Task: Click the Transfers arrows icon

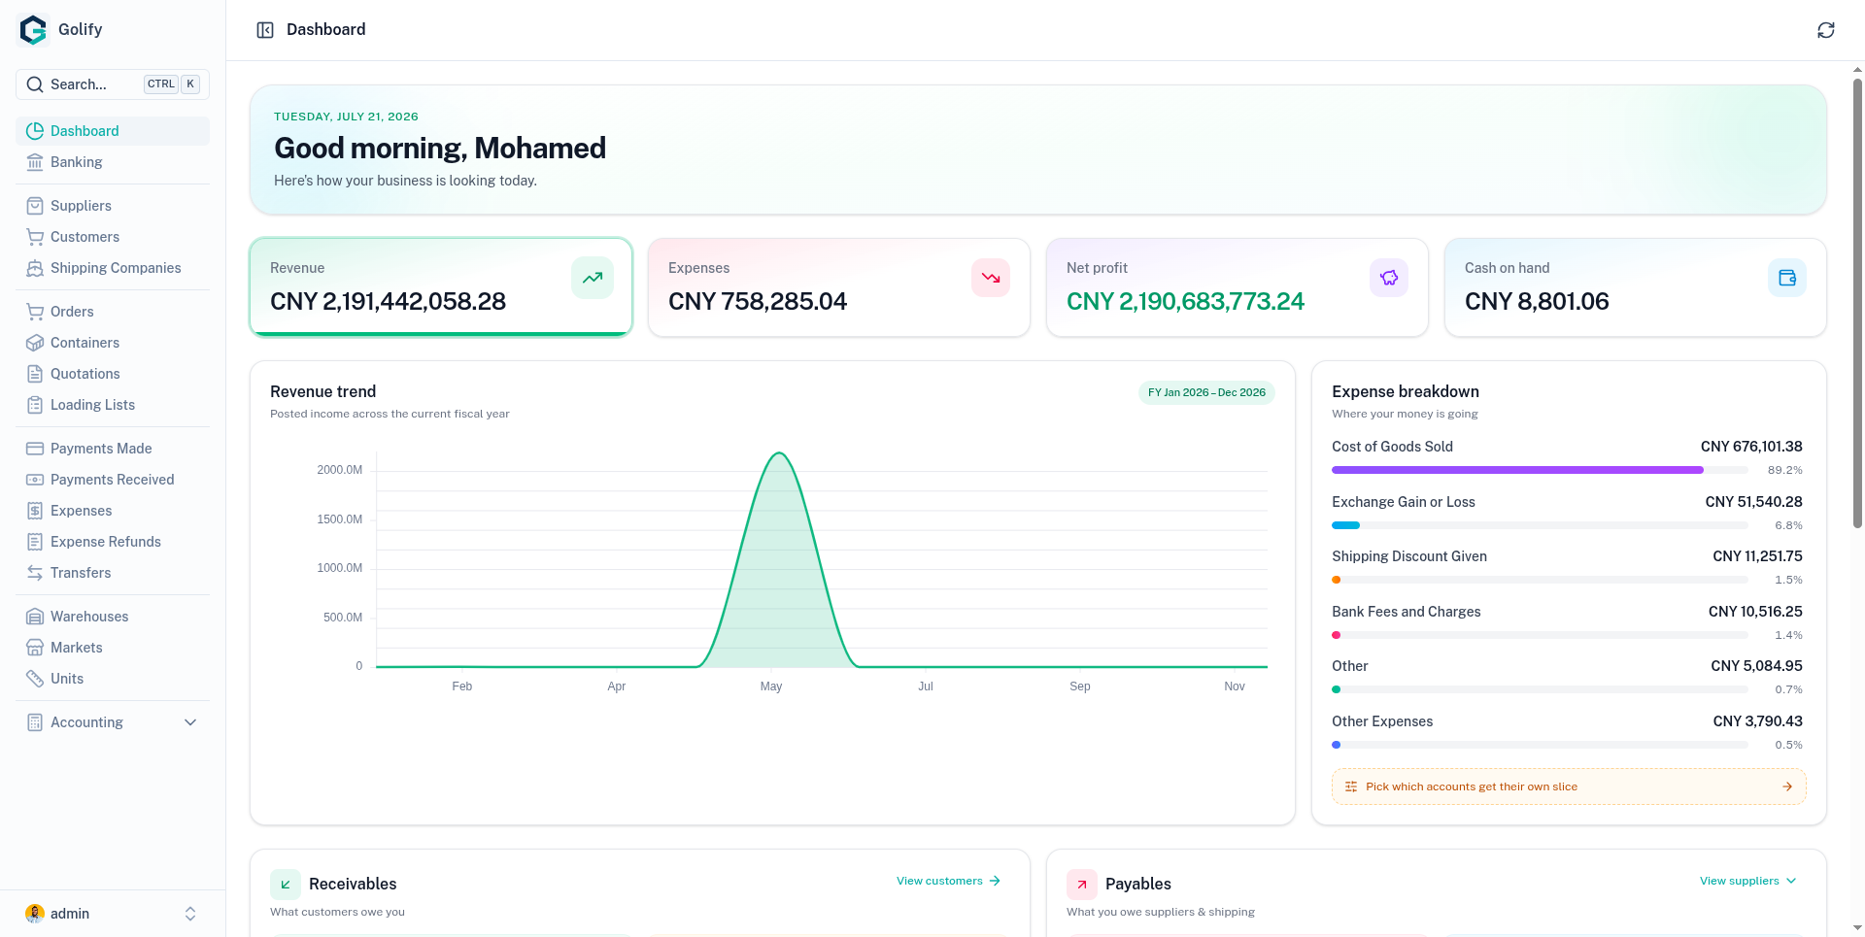Action: (35, 573)
